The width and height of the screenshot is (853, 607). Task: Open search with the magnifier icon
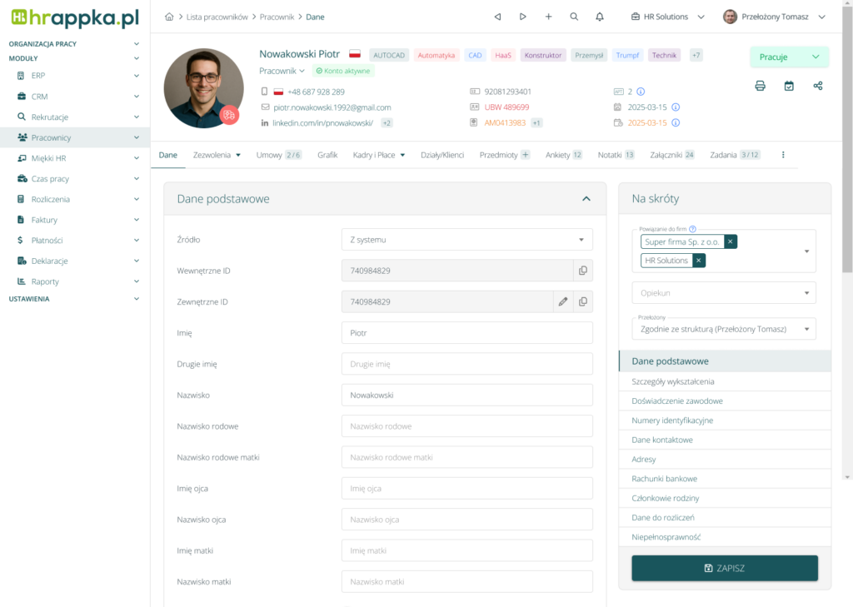click(574, 17)
